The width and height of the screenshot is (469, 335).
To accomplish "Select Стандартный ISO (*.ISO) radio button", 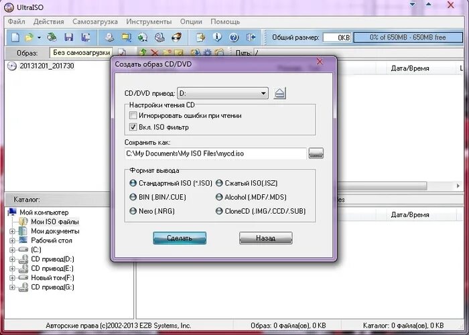I will [133, 183].
